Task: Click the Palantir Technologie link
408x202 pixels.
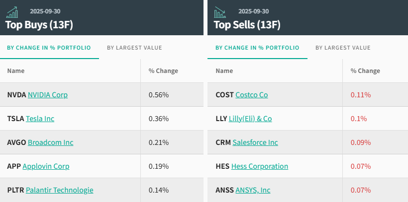Action: coord(59,190)
